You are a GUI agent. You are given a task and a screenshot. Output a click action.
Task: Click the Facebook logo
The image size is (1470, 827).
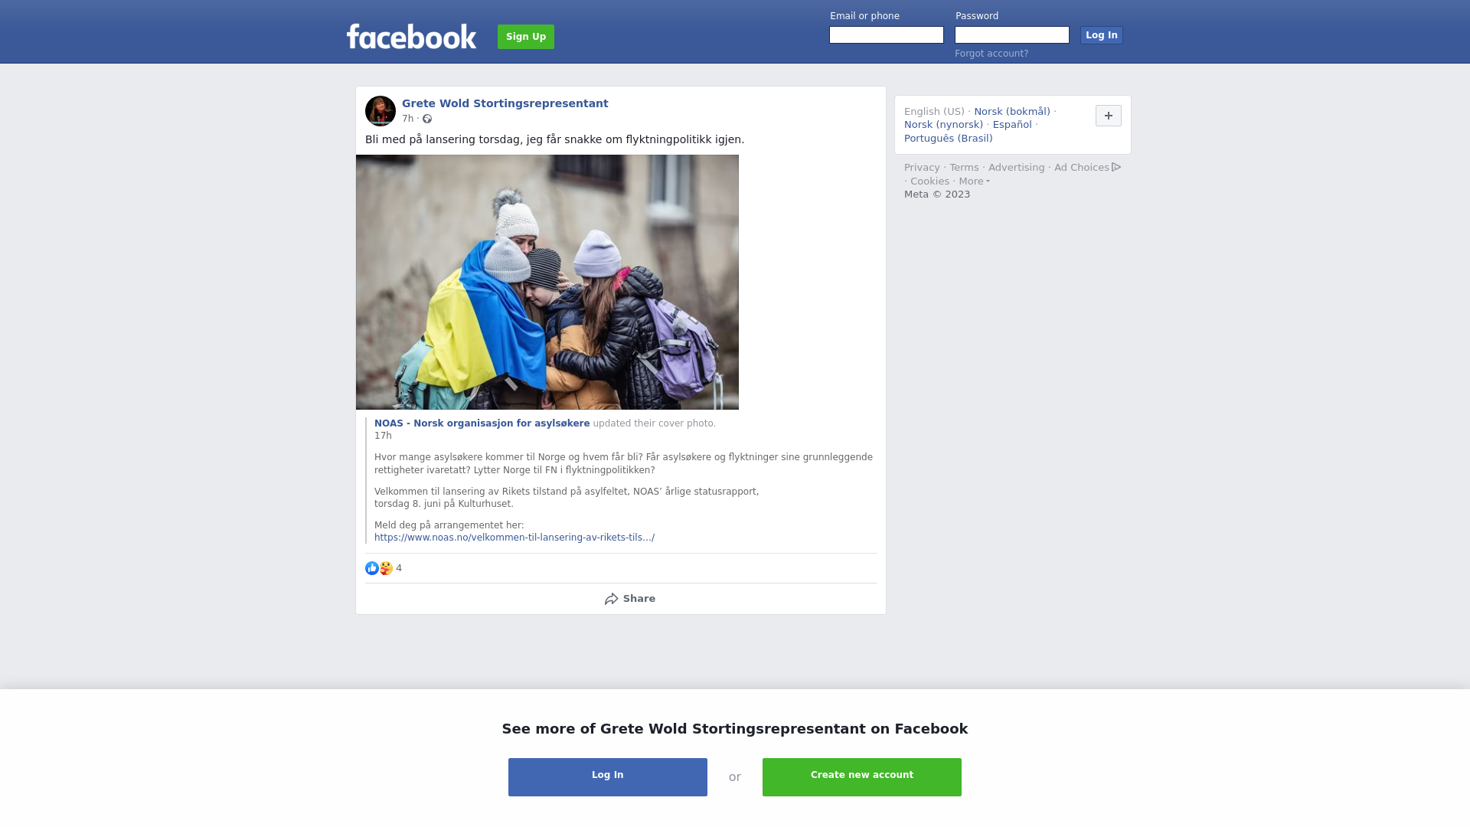pyautogui.click(x=411, y=36)
